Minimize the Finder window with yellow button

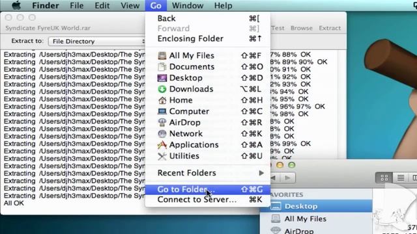[x=280, y=165]
